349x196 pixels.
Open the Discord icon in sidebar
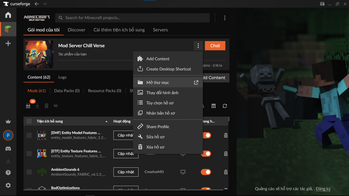click(x=8, y=149)
